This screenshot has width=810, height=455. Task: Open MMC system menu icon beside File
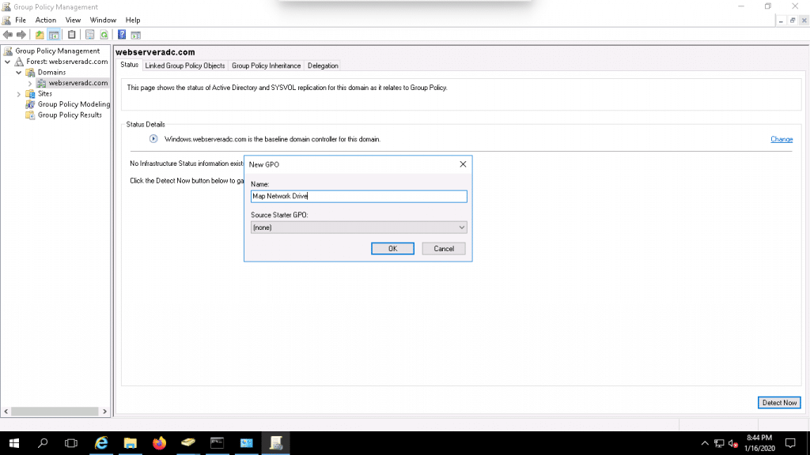click(x=6, y=20)
